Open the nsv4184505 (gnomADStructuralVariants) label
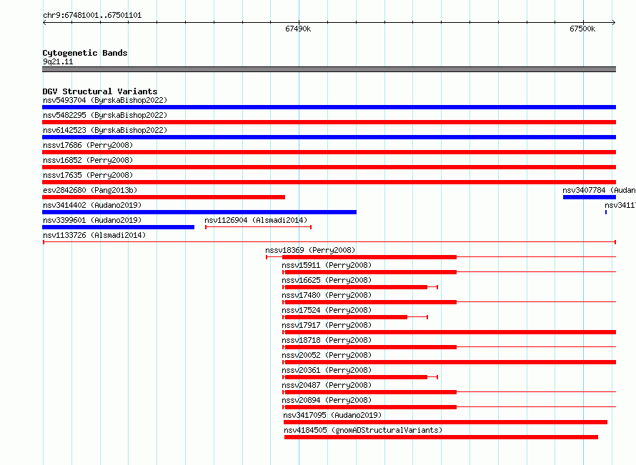Screen dimensions: 636x465 [x=363, y=430]
